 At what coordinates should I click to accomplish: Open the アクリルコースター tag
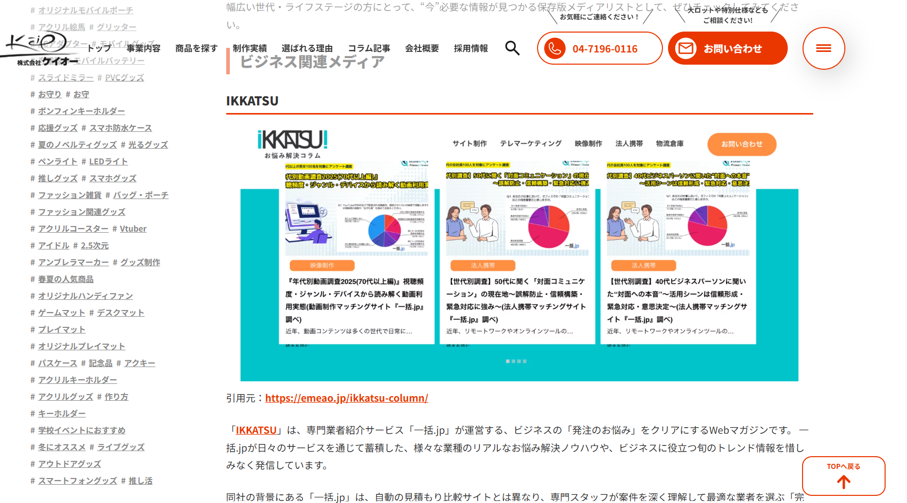[73, 229]
